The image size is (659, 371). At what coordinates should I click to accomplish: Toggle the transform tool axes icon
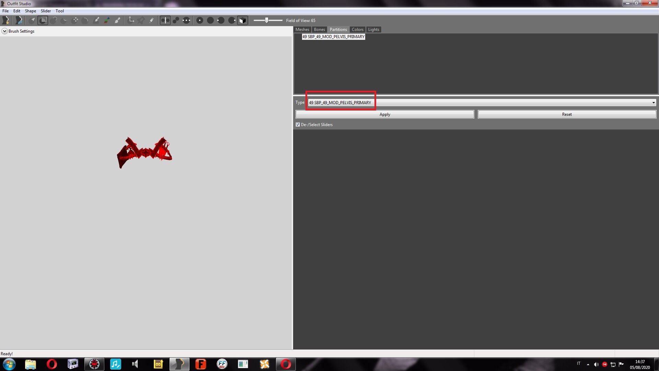point(131,20)
